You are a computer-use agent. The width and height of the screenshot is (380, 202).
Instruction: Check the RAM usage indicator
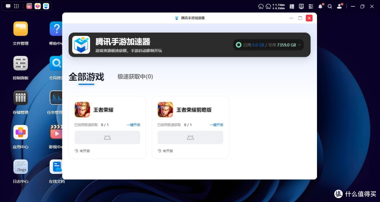click(268, 7)
